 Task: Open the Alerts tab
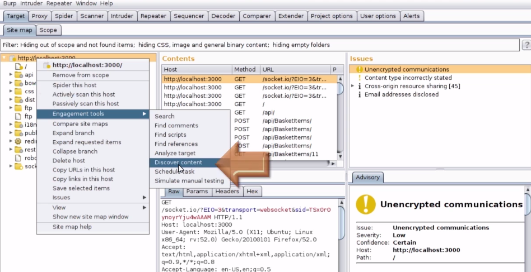tap(412, 16)
